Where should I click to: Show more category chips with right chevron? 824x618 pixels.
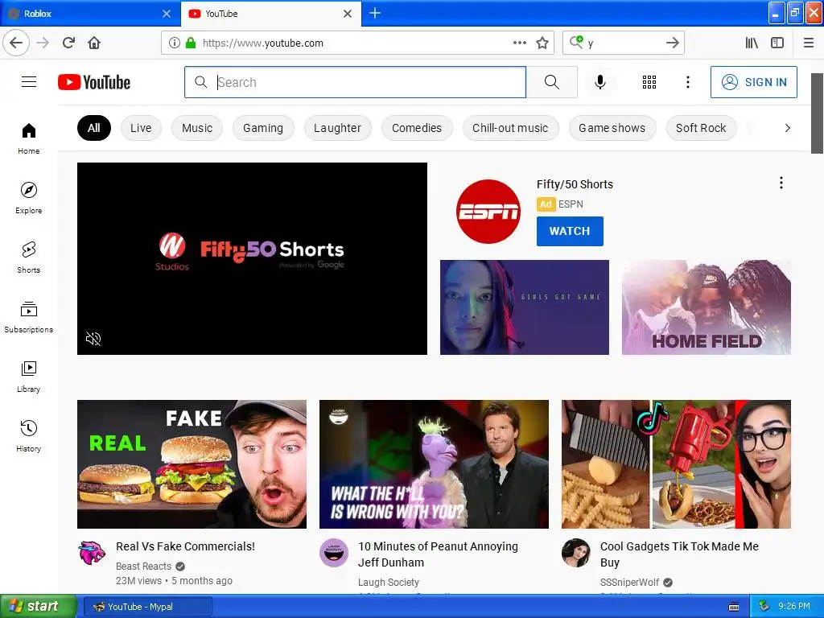click(x=787, y=128)
